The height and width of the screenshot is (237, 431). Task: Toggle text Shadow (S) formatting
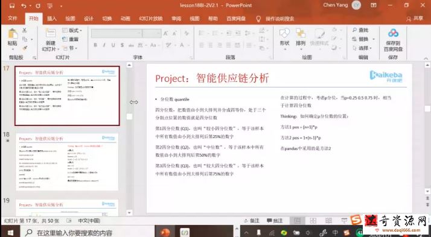click(x=122, y=45)
